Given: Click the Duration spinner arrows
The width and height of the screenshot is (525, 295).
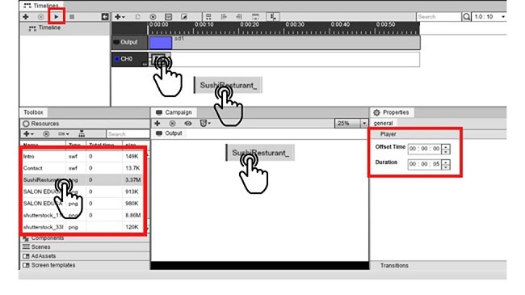Looking at the screenshot, I should click(x=446, y=164).
